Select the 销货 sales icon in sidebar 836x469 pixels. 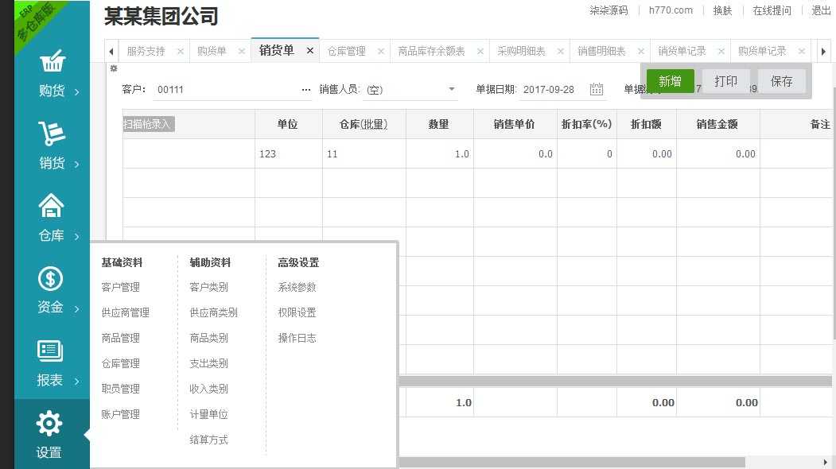(51, 134)
